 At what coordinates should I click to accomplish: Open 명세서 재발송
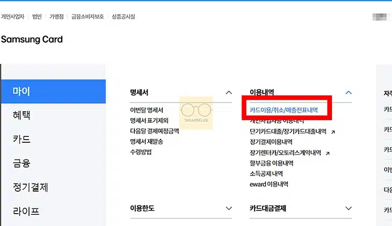pyautogui.click(x=147, y=142)
